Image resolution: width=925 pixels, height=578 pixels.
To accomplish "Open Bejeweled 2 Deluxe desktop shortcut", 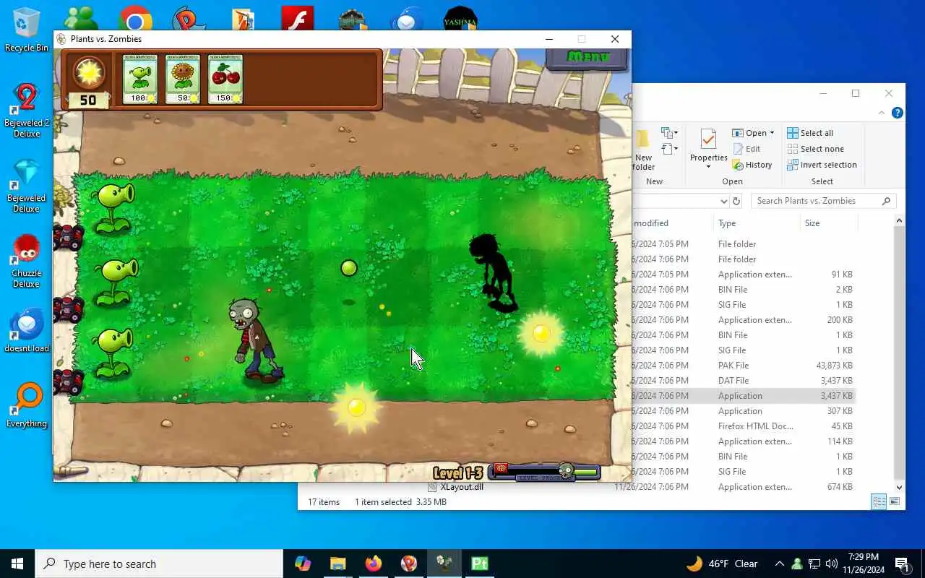I will (27, 111).
